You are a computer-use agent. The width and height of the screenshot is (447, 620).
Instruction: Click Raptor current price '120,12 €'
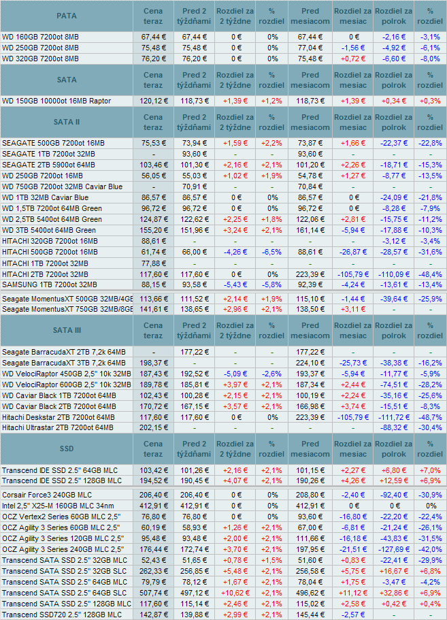coord(153,101)
